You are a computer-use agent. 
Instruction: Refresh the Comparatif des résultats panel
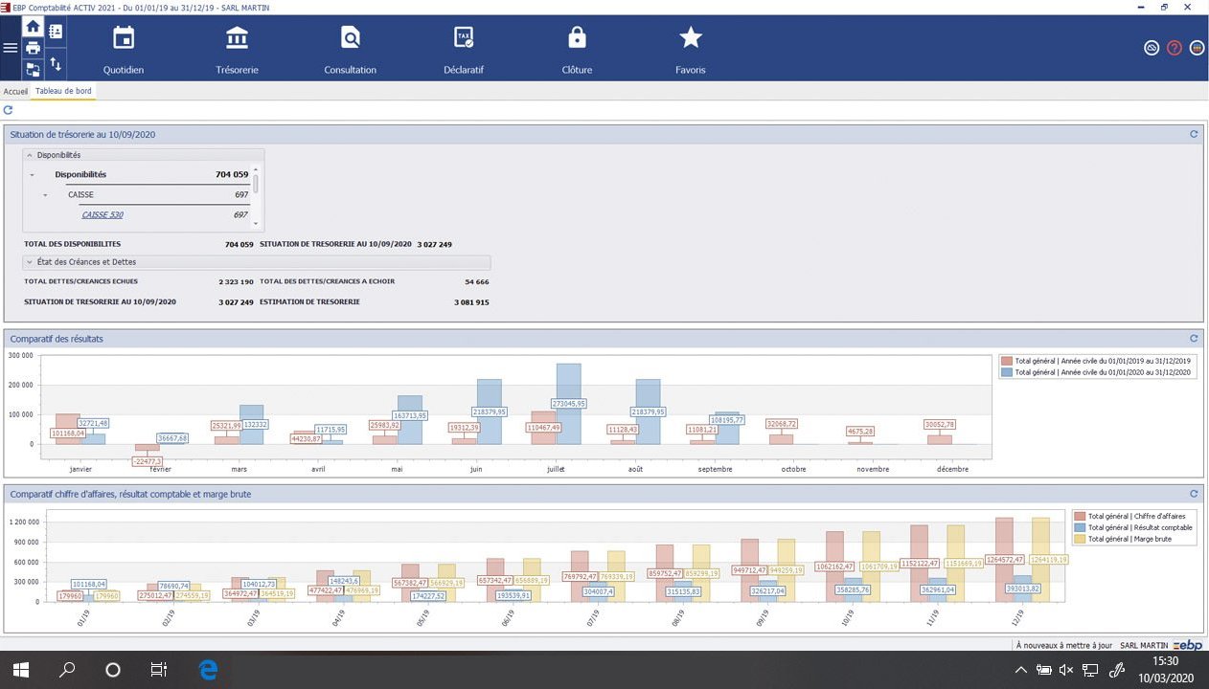[1194, 339]
